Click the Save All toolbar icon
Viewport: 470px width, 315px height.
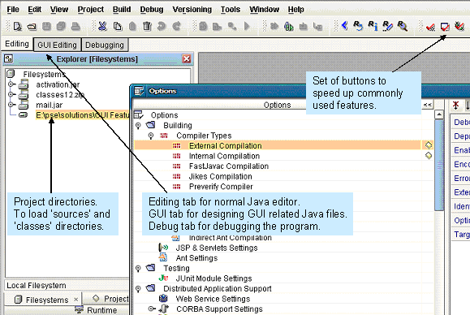click(x=61, y=27)
